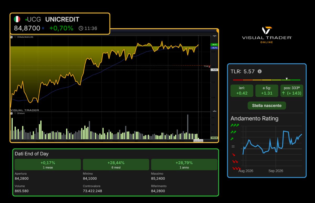Screen dimensions: 315x203
Task: Click the scale icon above the volume axis
Action: click(215, 111)
